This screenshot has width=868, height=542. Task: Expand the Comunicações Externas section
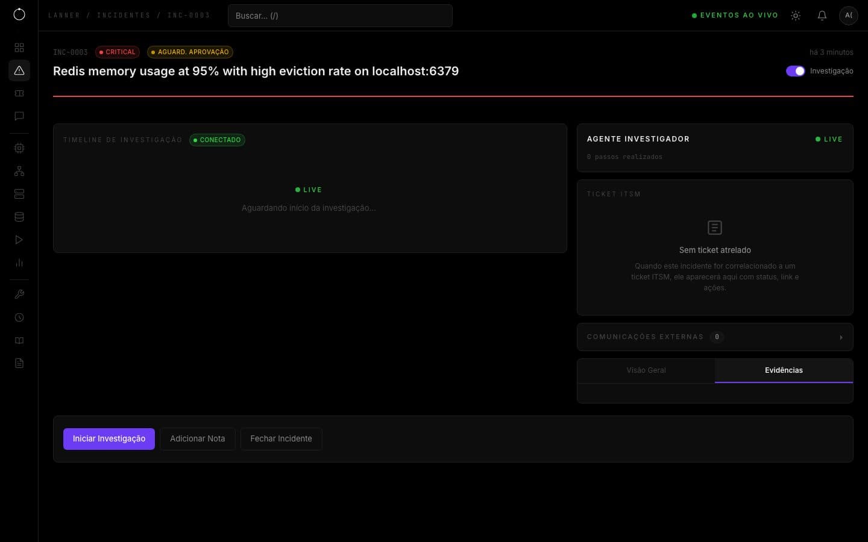coord(715,337)
